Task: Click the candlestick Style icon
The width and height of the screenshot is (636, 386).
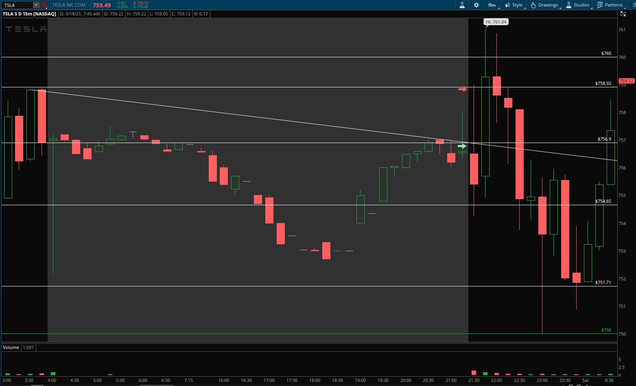Action: coord(507,5)
